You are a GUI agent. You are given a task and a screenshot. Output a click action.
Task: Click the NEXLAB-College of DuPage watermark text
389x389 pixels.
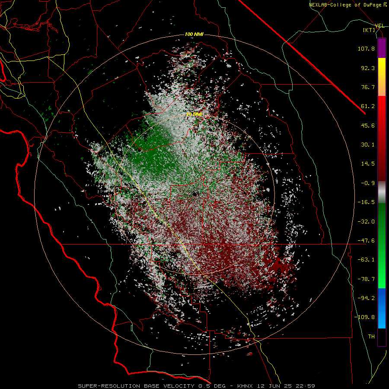348,5
